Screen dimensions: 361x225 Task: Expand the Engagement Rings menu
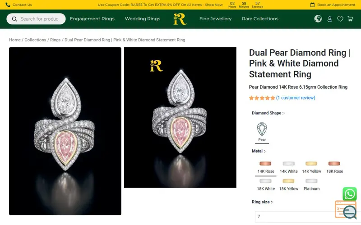[92, 19]
